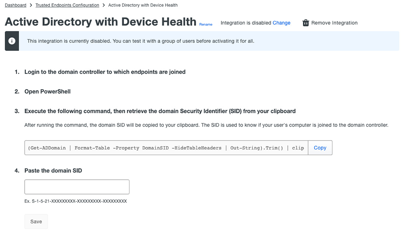Rename the integration via the Rename link
The width and height of the screenshot is (401, 231).
[x=206, y=24]
